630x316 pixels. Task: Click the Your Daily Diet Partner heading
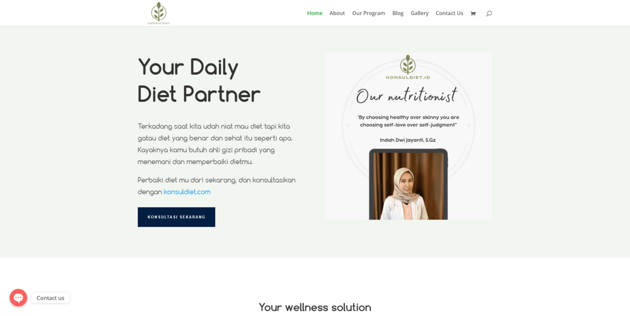tap(199, 80)
